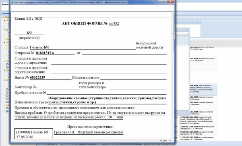Close the small background panel with blue X

pos(188,29)
